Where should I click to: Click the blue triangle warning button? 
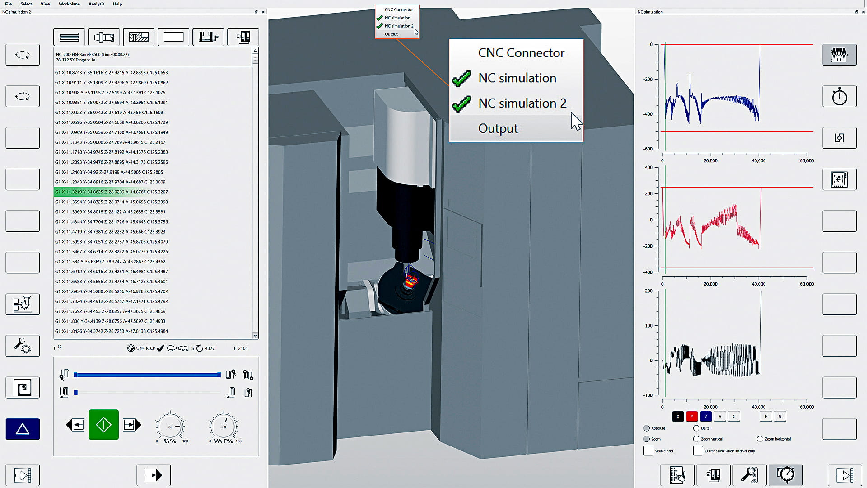click(22, 429)
